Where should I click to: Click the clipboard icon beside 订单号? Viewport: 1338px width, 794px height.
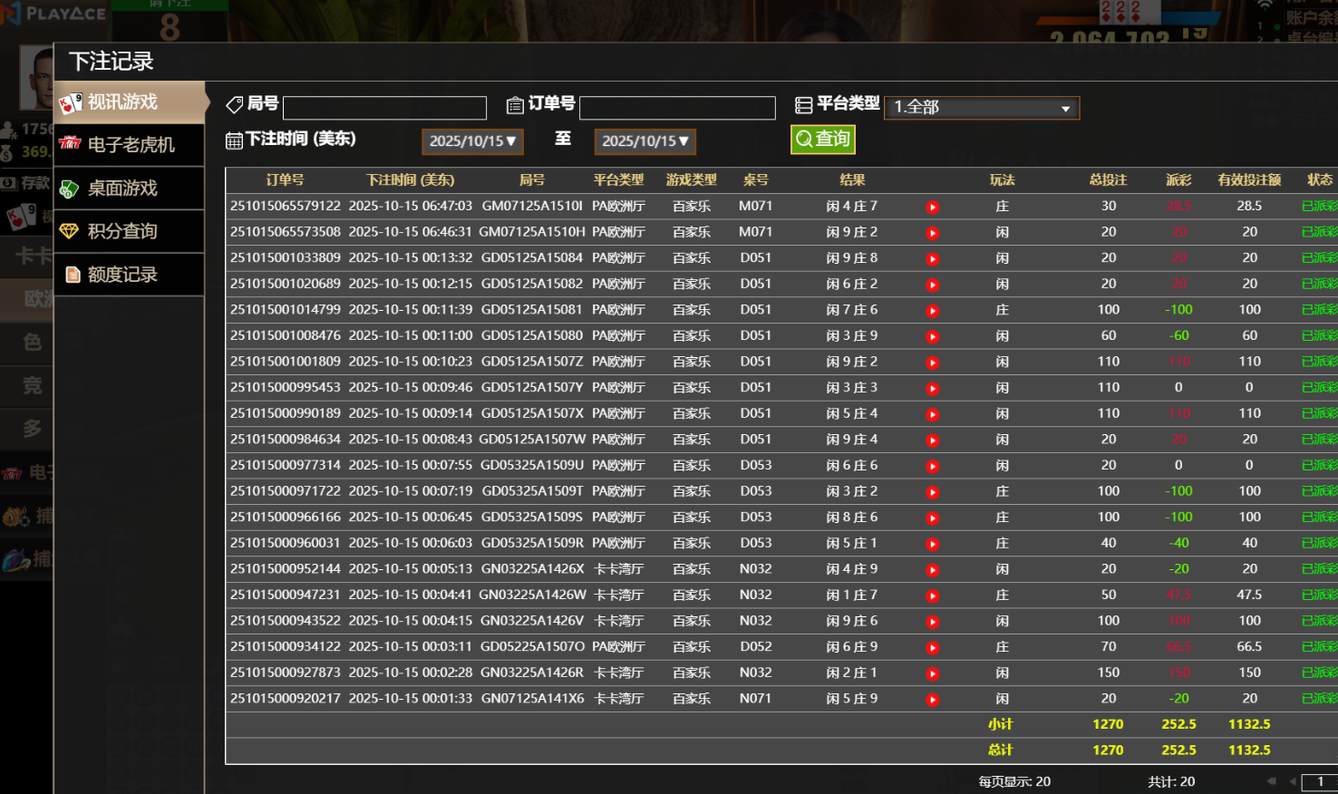point(515,105)
